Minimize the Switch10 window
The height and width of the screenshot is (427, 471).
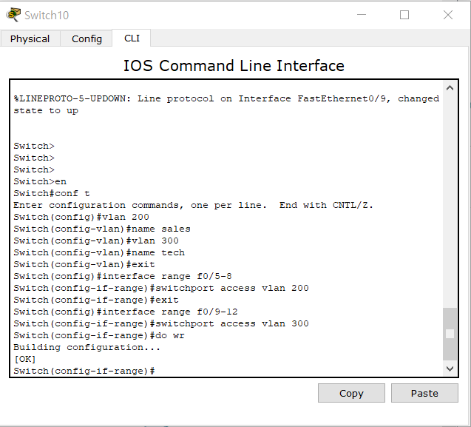[362, 15]
